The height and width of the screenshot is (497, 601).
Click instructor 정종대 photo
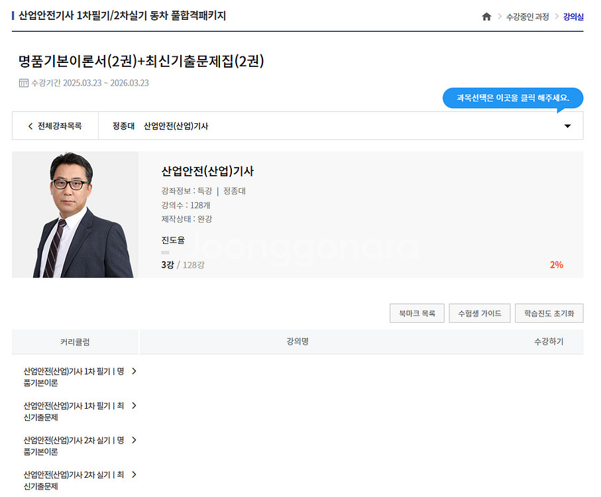click(x=75, y=215)
